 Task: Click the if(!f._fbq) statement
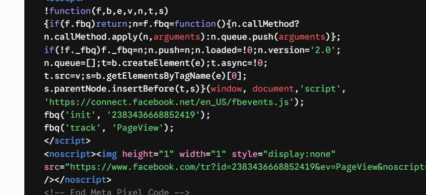[72, 50]
